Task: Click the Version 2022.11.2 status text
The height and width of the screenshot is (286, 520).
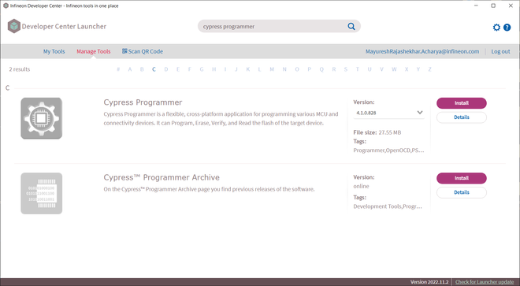Action: (x=429, y=282)
